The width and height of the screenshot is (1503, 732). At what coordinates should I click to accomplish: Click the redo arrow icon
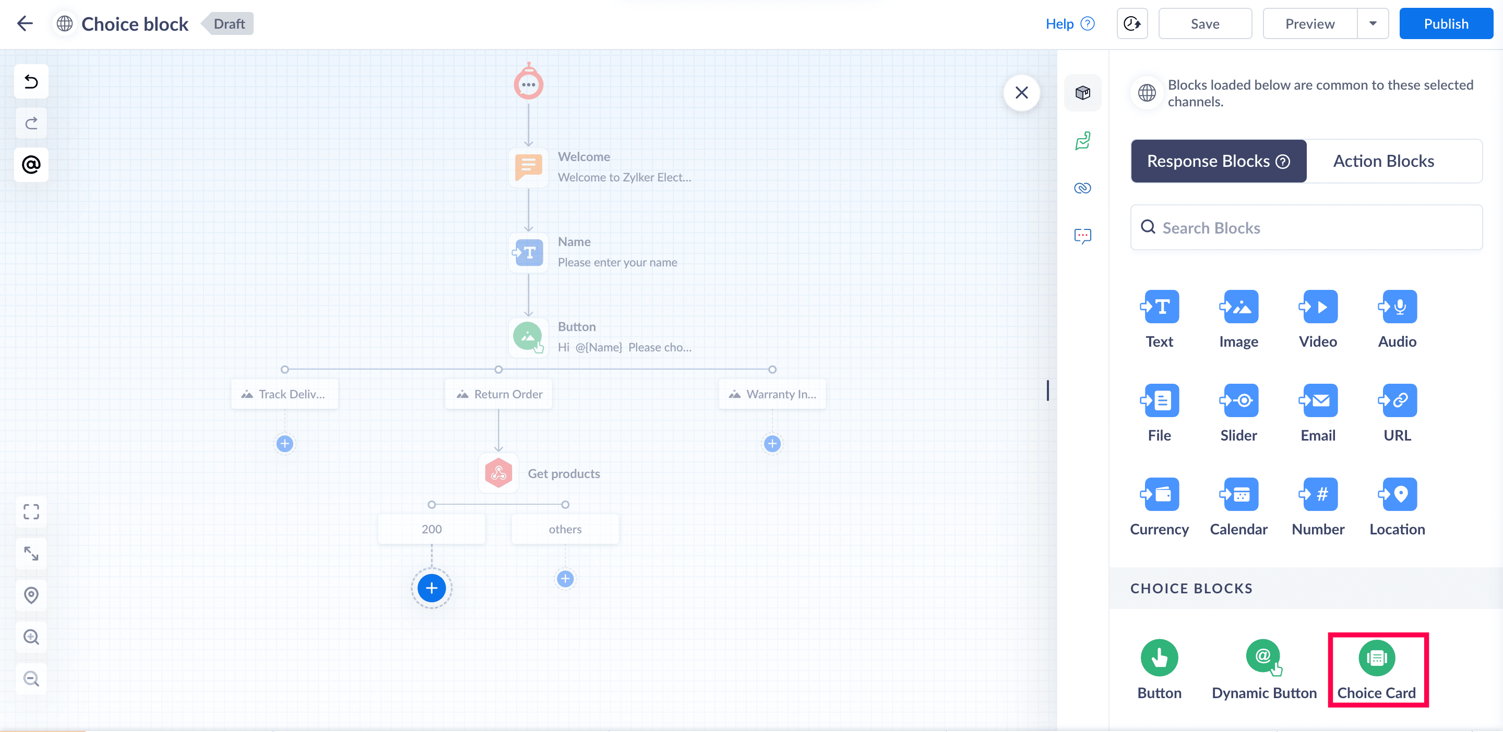click(31, 123)
